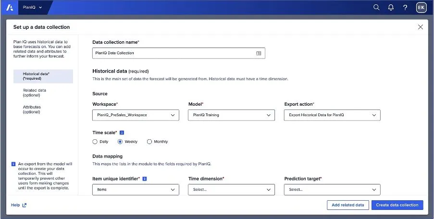This screenshot has width=434, height=219.
Task: Open the Prediction target dropdown
Action: 332,190
